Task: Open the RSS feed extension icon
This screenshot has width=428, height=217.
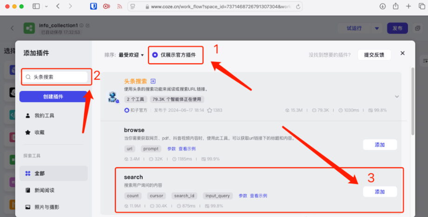Action: pyautogui.click(x=120, y=6)
